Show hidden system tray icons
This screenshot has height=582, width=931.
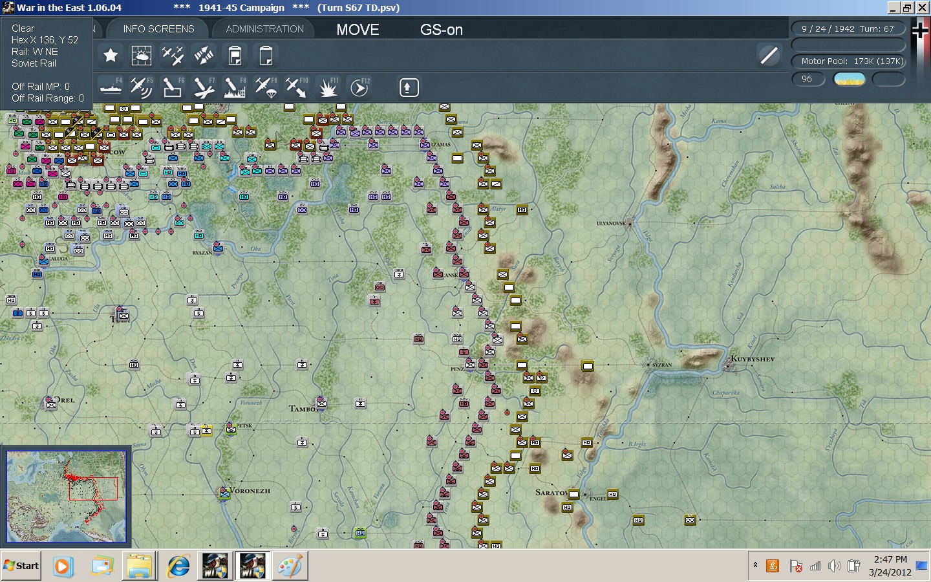pos(755,565)
